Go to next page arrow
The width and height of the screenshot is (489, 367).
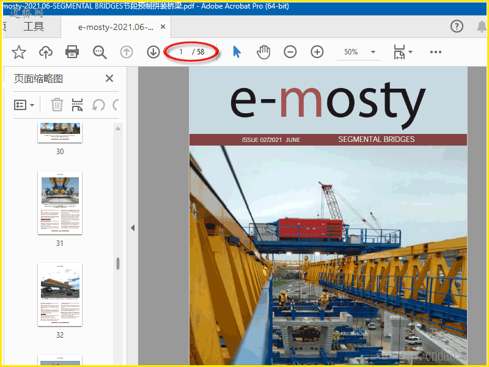[153, 52]
